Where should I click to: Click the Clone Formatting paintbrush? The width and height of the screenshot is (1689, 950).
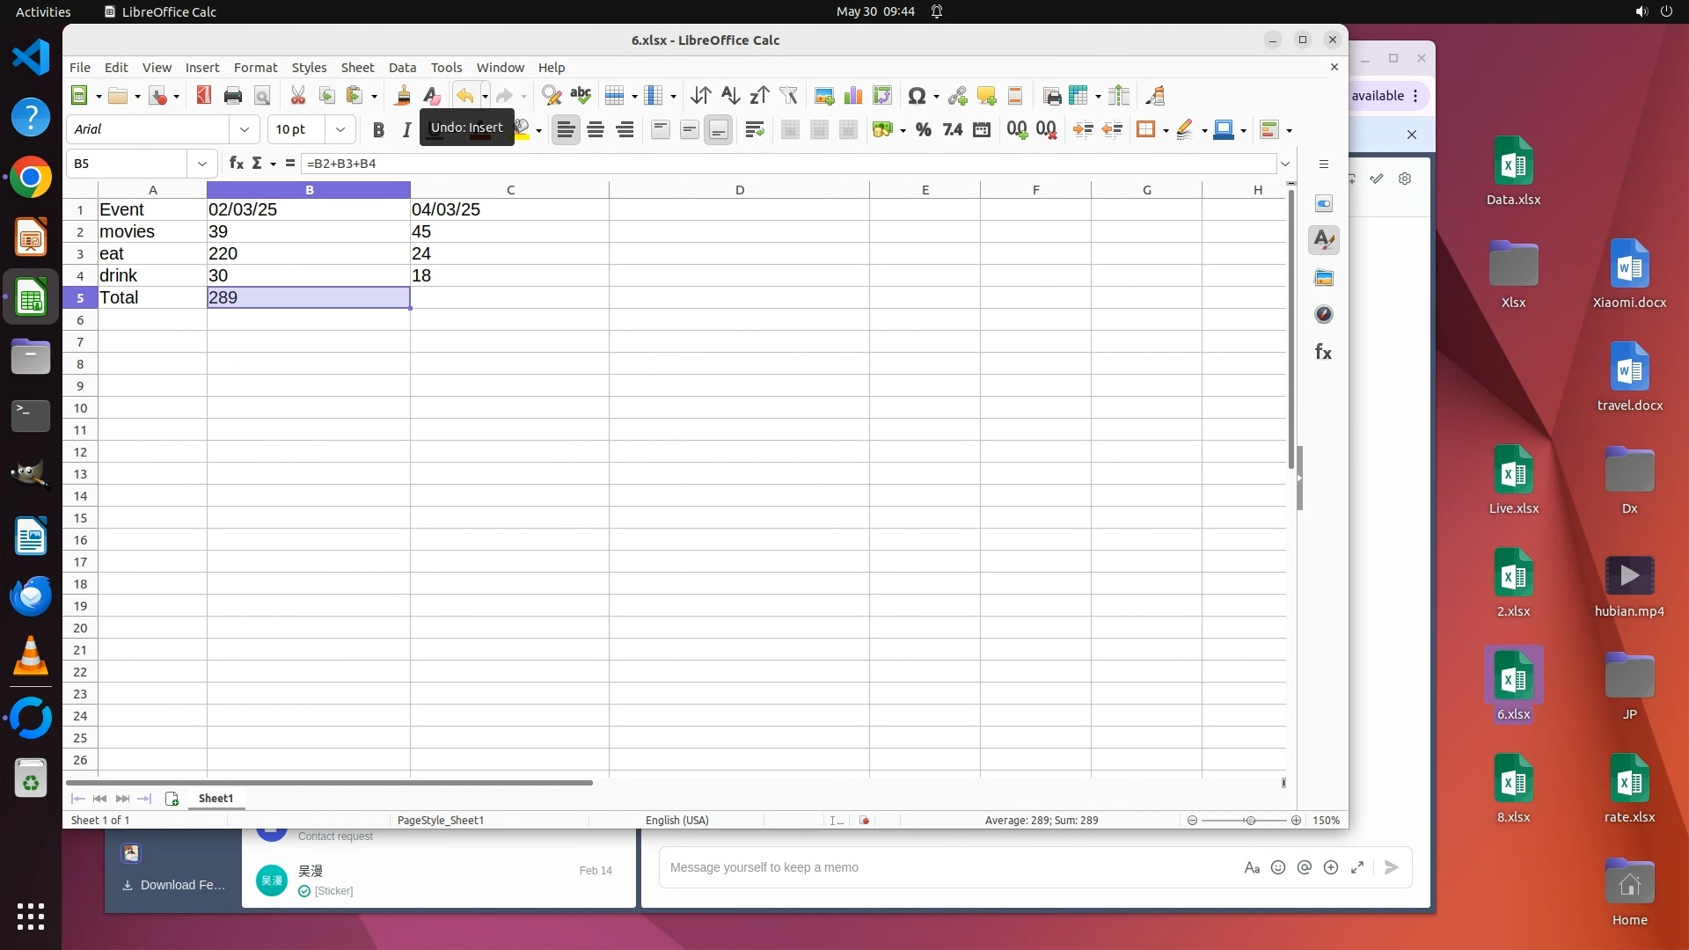coord(403,96)
